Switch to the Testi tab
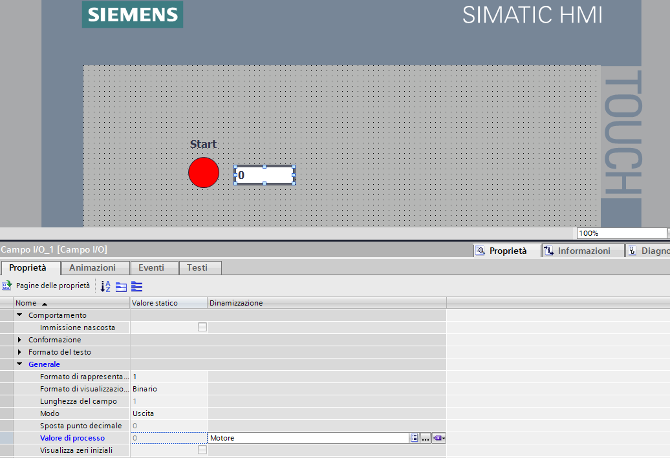This screenshot has height=458, width=670. coord(200,267)
